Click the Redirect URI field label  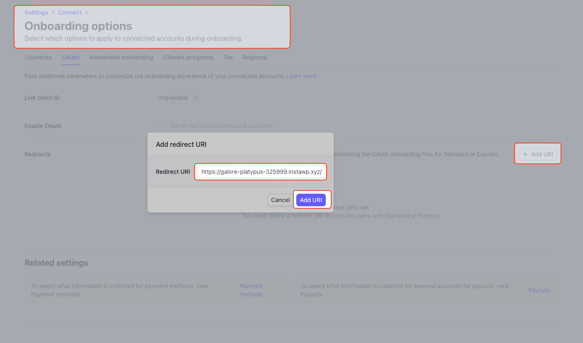coord(173,172)
